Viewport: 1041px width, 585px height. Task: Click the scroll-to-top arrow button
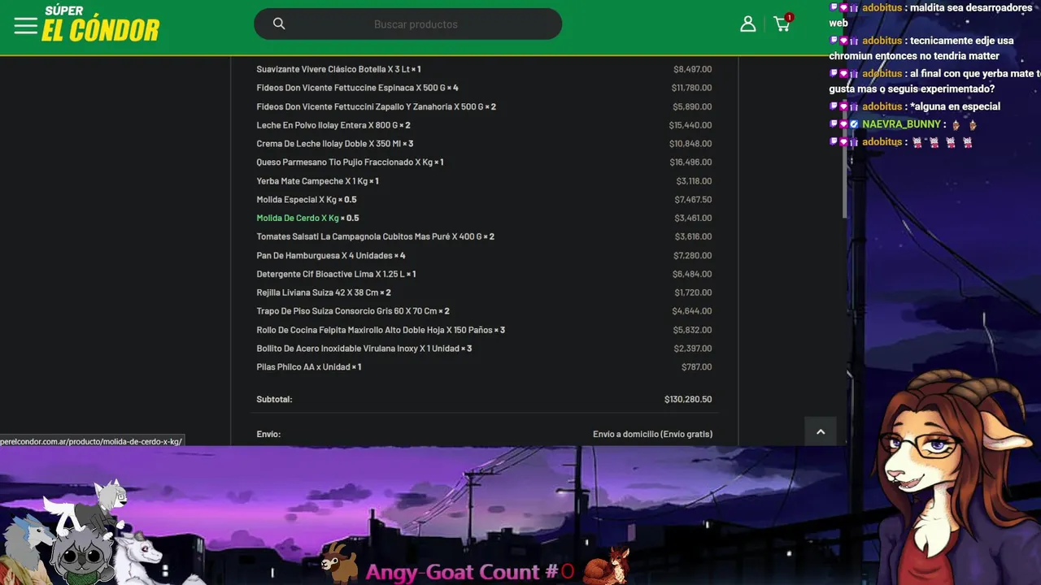821,431
